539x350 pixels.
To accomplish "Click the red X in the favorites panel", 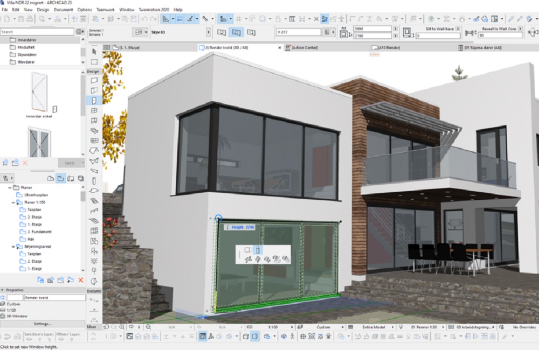I will (x=25, y=163).
